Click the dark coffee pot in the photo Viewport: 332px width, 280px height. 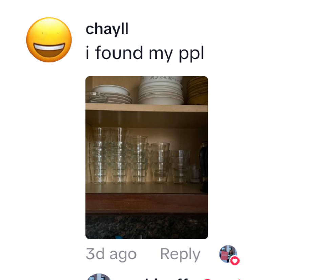click(204, 167)
